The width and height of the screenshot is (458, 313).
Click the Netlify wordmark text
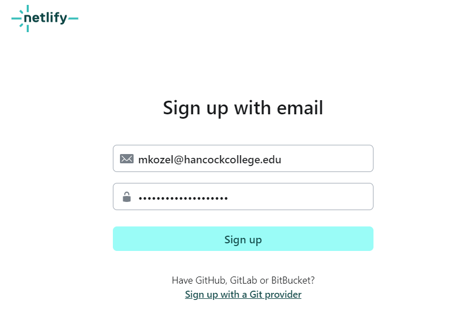point(49,19)
